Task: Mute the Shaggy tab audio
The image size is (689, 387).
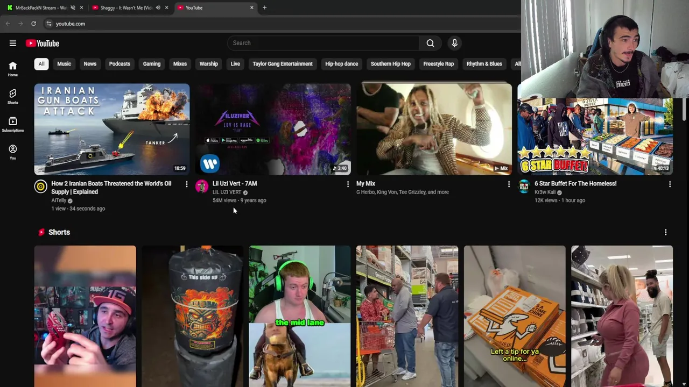Action: pyautogui.click(x=158, y=8)
